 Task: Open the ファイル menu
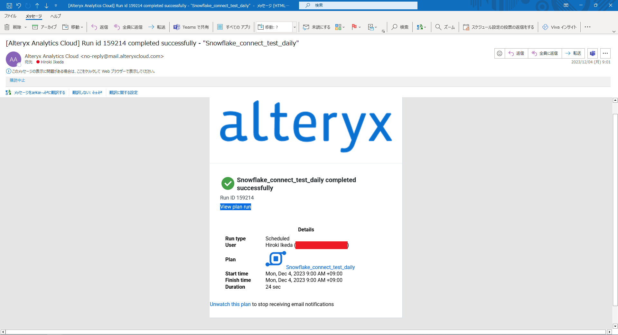coord(10,16)
